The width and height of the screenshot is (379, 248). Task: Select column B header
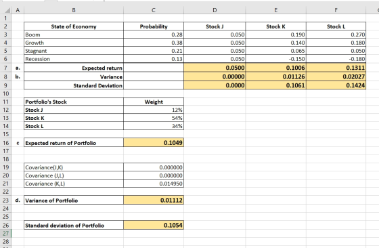(74, 10)
